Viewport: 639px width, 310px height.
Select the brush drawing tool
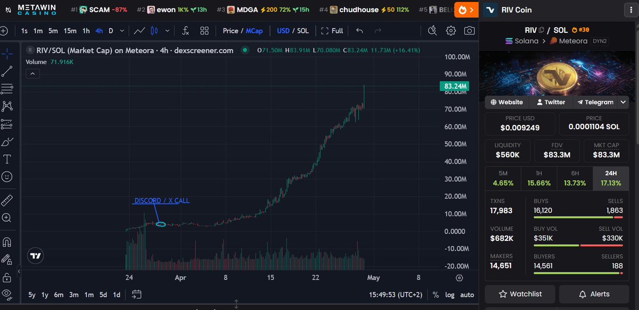point(7,141)
